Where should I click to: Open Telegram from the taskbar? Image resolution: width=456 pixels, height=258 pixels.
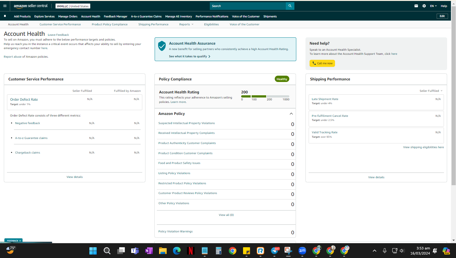275,251
